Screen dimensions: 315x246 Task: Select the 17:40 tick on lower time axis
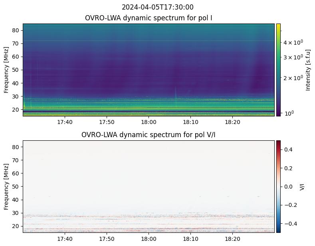65,239
